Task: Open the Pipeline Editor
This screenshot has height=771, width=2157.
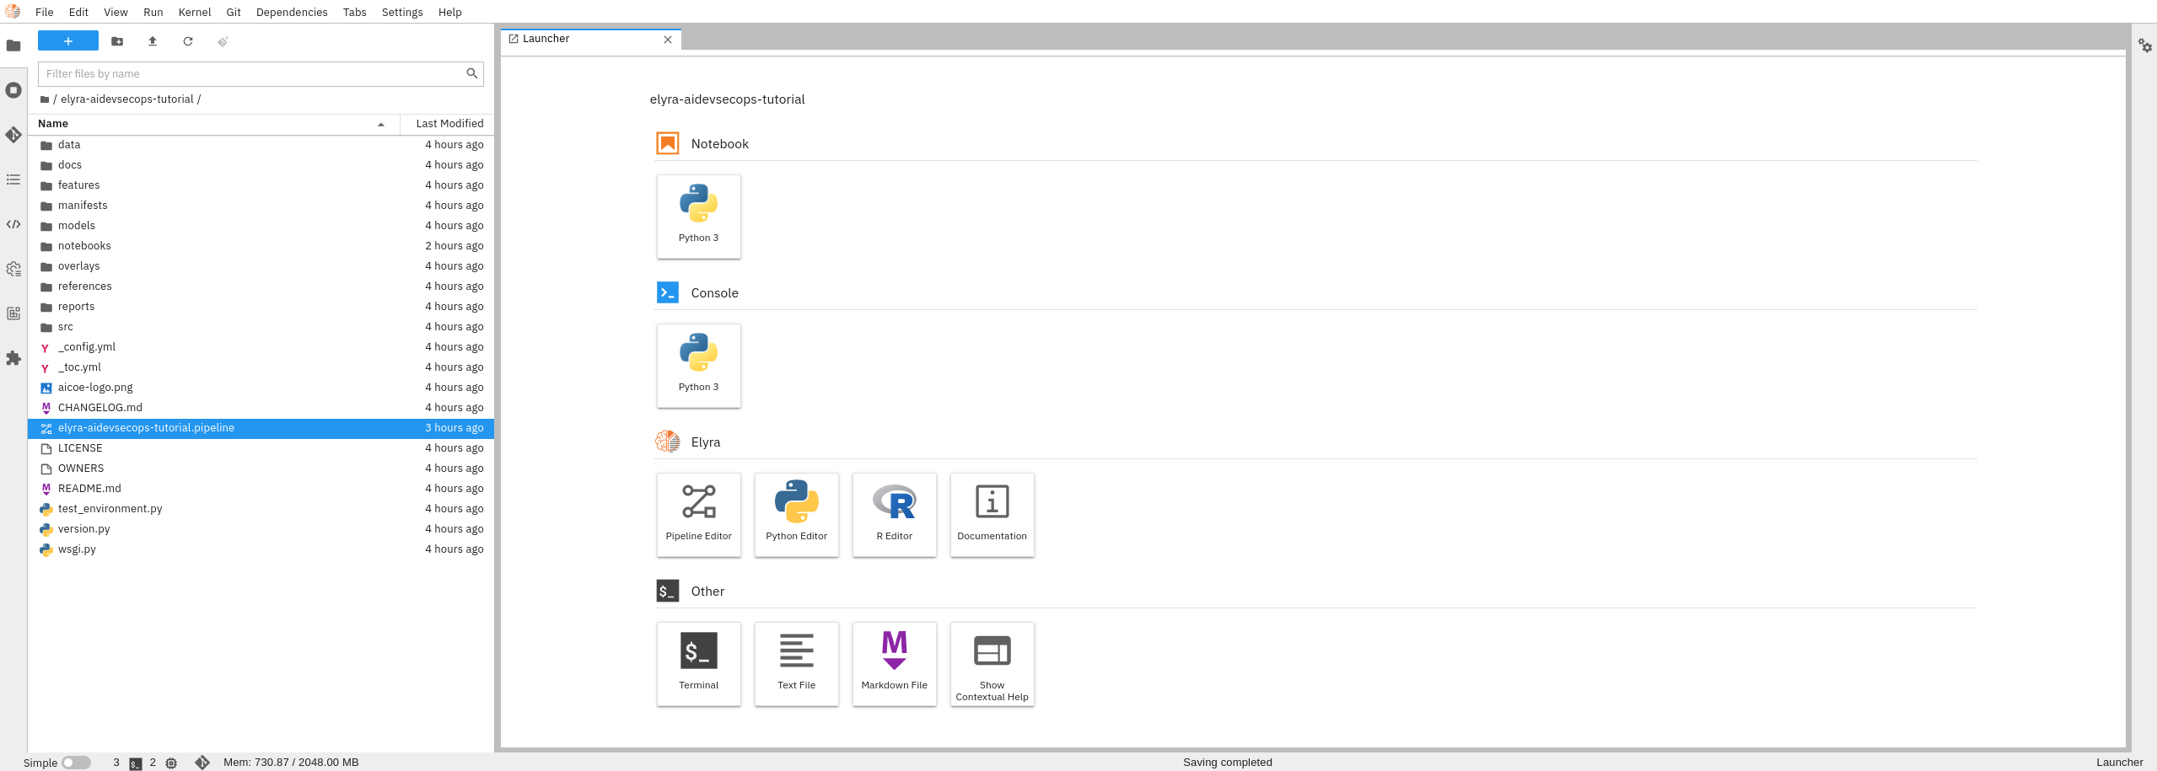Action: (699, 515)
